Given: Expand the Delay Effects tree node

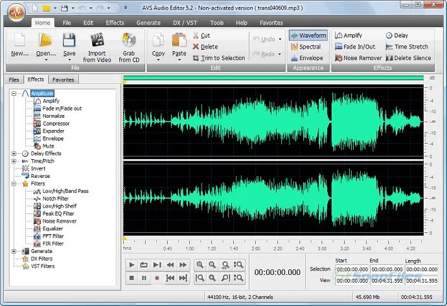Looking at the screenshot, I should [x=14, y=153].
